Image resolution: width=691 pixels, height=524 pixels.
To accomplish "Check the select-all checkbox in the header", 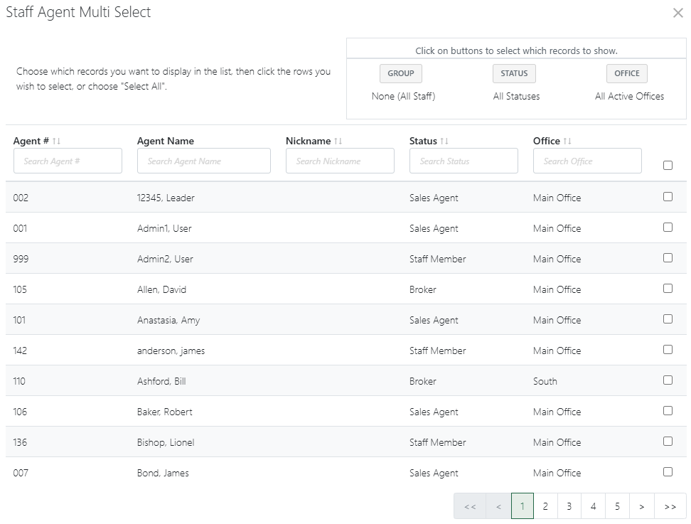I will tap(668, 165).
